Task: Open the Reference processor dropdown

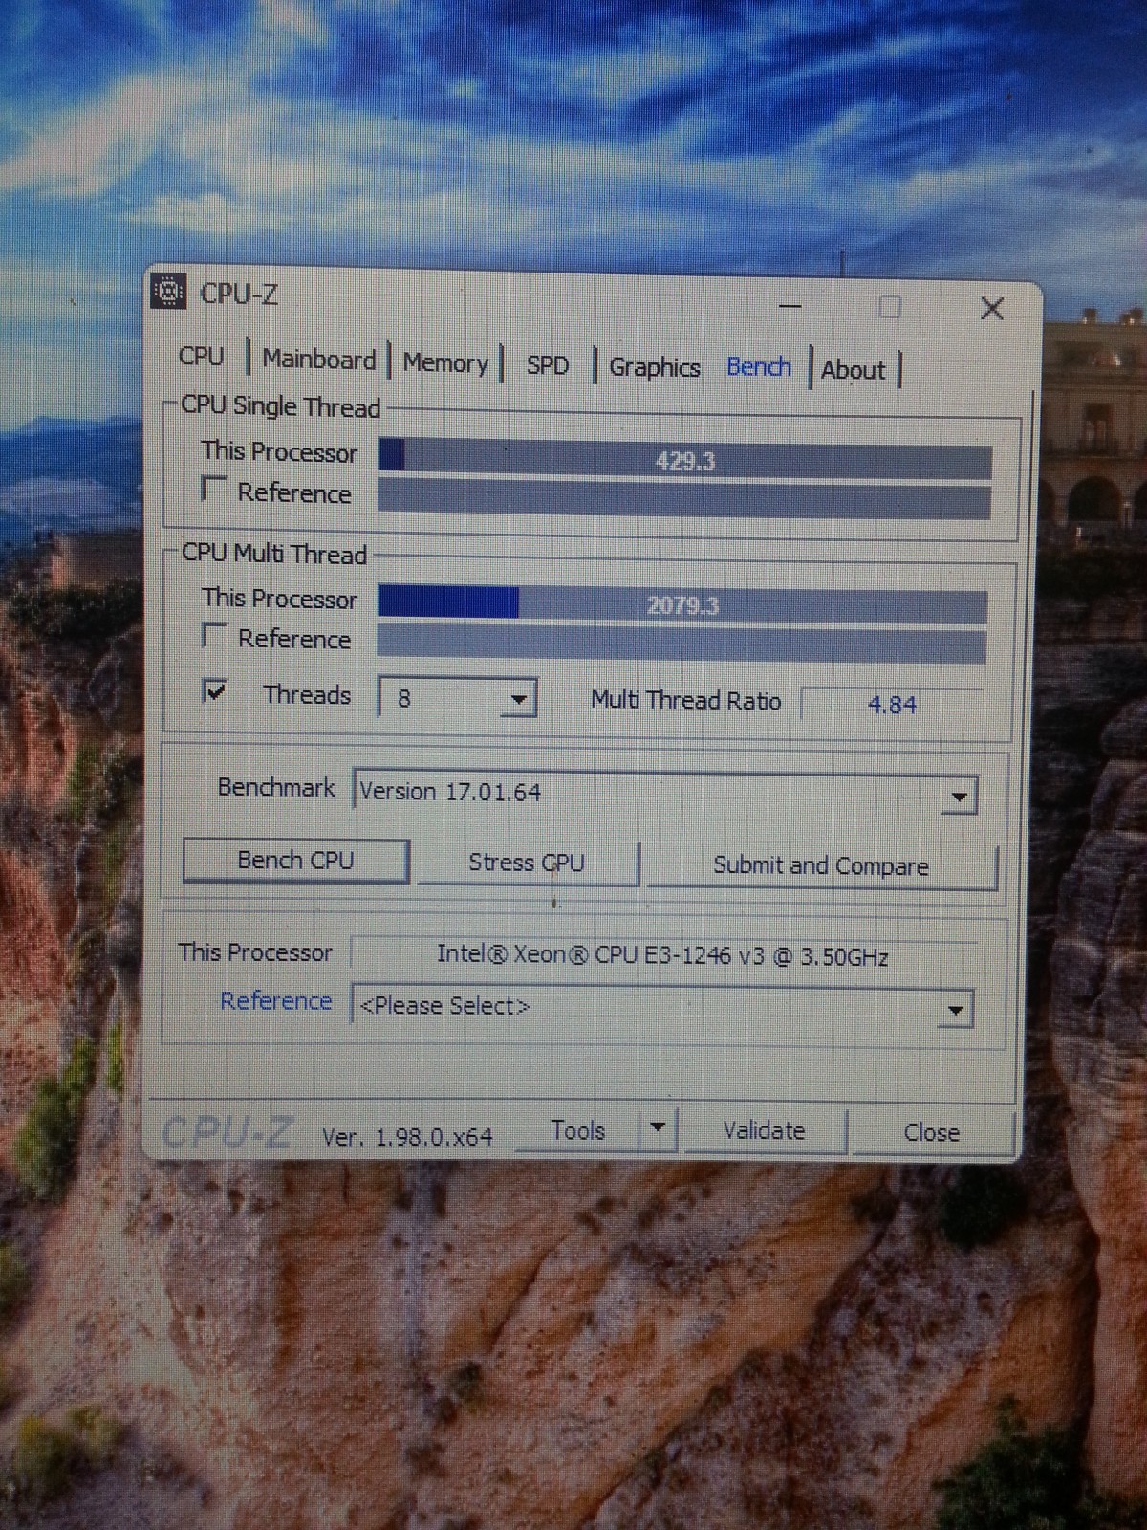Action: click(662, 1007)
